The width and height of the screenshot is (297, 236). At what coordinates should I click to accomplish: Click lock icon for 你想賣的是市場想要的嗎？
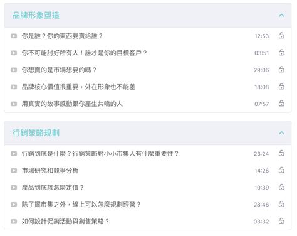pyautogui.click(x=281, y=70)
